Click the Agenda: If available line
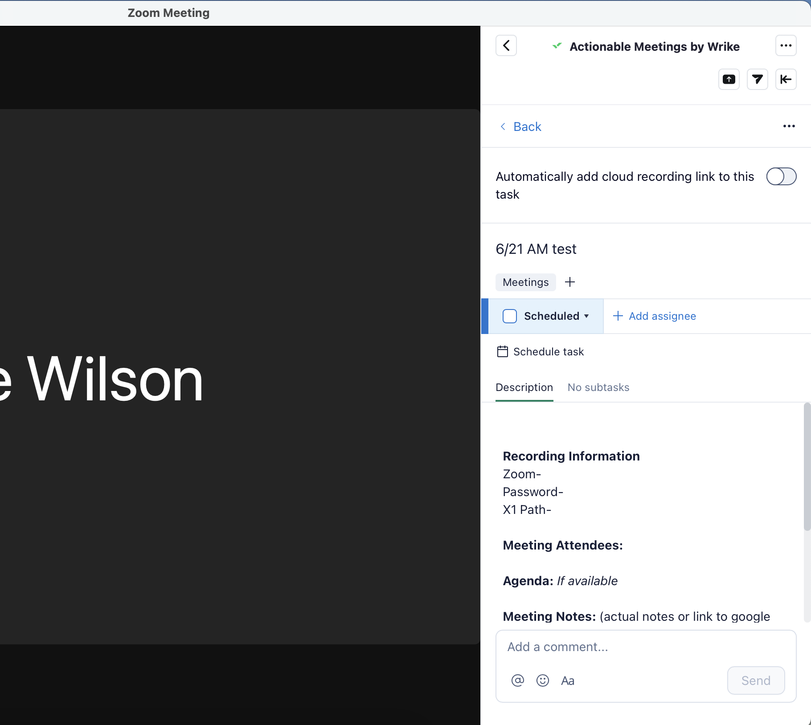811x725 pixels. (x=560, y=581)
